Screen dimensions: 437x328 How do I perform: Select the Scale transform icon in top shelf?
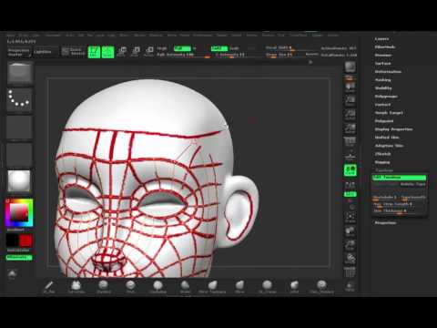click(136, 52)
